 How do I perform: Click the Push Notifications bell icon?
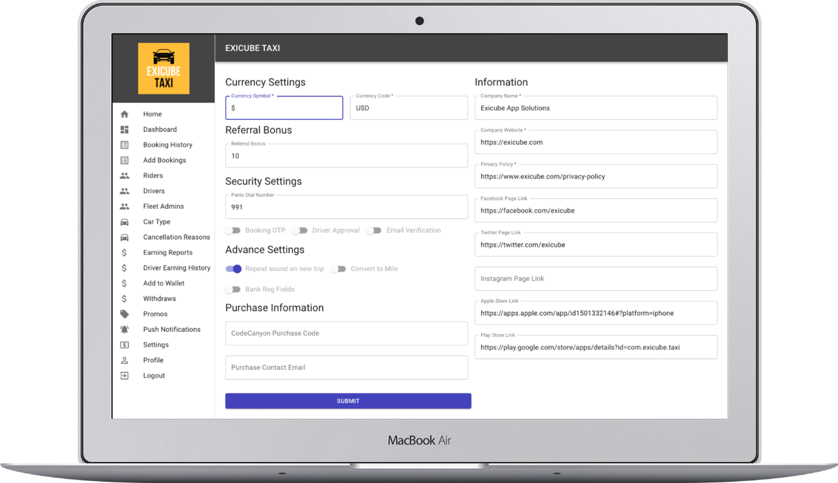pyautogui.click(x=124, y=329)
